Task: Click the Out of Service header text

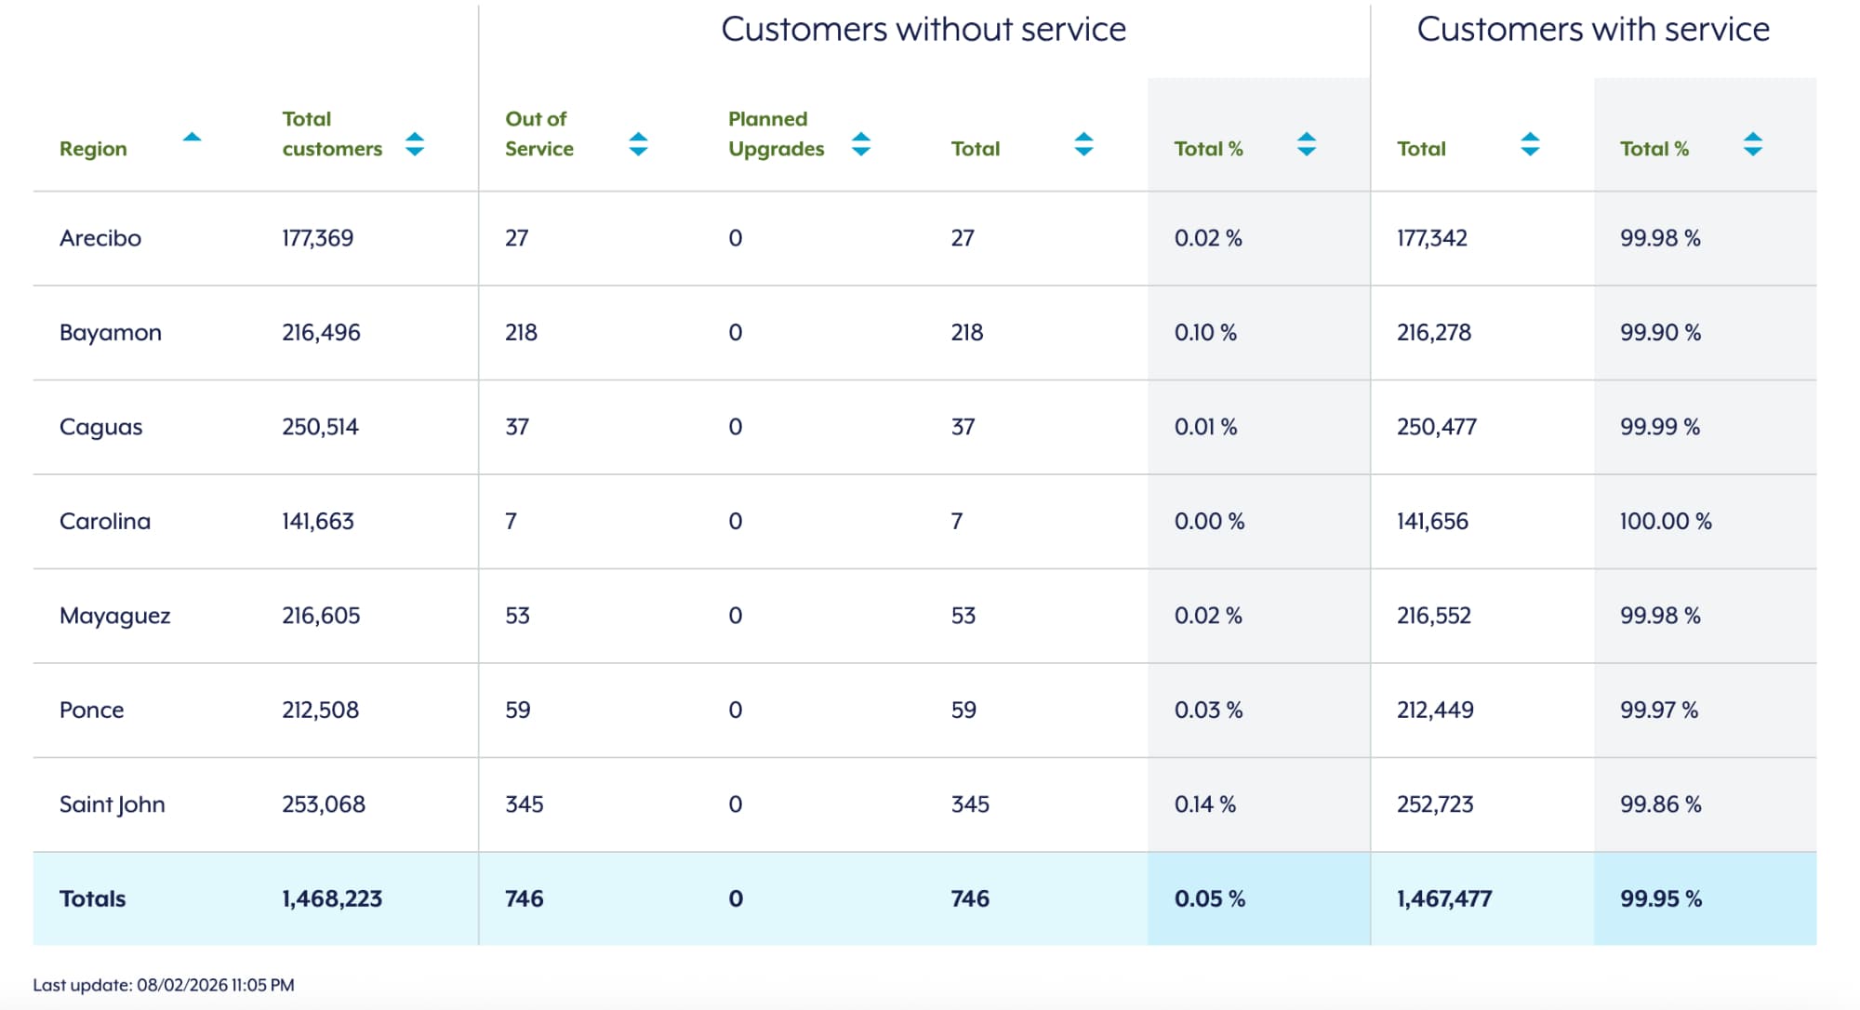Action: [539, 134]
